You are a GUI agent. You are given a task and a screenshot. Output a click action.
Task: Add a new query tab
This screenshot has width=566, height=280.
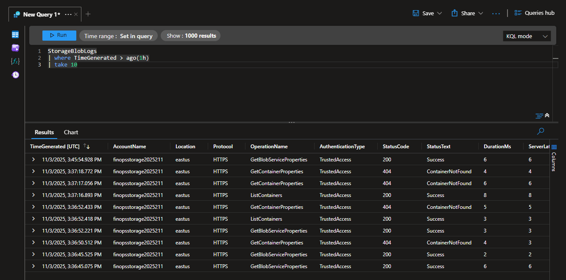(x=88, y=14)
